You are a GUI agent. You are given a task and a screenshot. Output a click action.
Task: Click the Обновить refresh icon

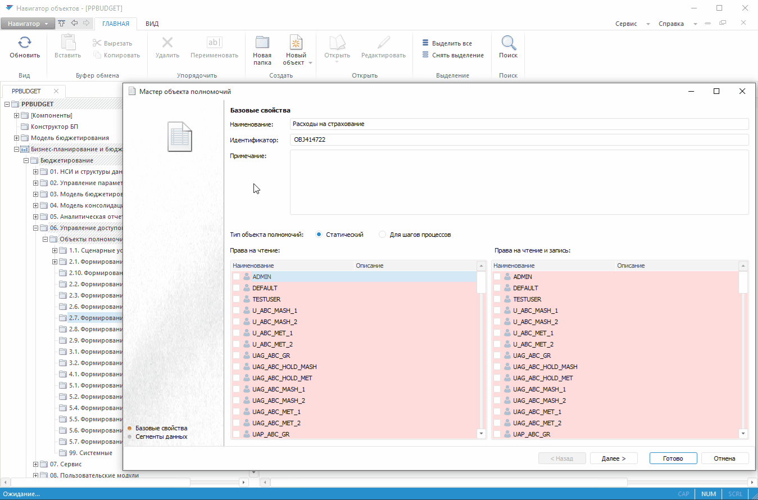[x=24, y=43]
